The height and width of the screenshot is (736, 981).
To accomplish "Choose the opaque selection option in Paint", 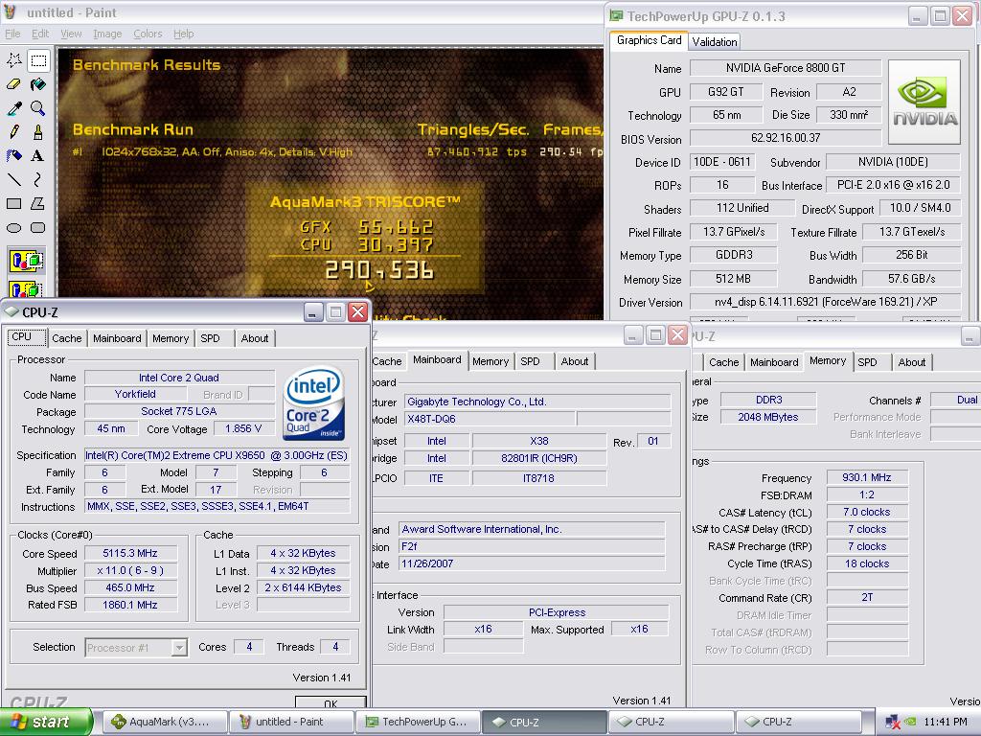I will 26,260.
